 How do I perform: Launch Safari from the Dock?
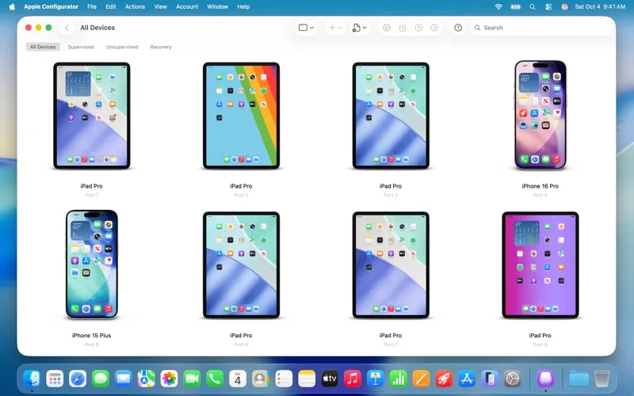78,379
